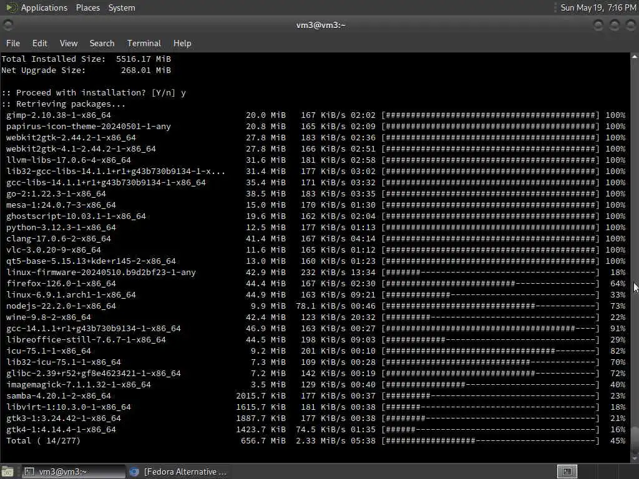Click the imagemagick-7.1.1.32-1-x86_64 line
639x479 pixels.
click(x=315, y=384)
